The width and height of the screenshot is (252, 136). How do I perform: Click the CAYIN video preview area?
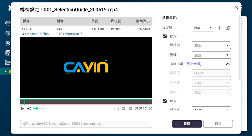click(x=86, y=68)
